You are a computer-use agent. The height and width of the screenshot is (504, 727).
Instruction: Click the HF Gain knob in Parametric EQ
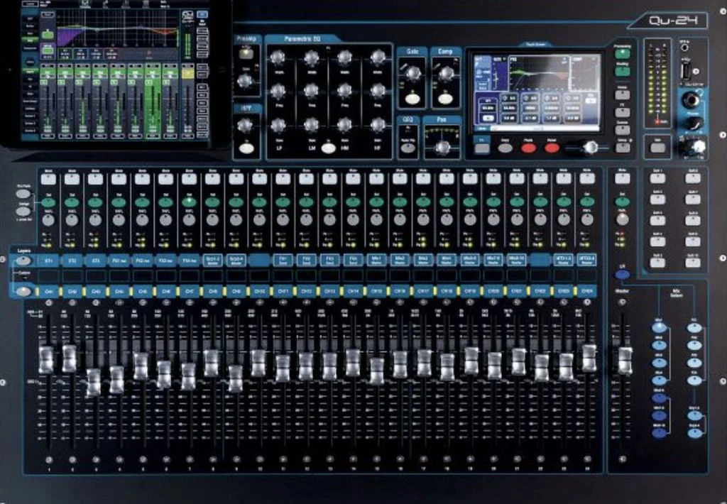click(x=377, y=125)
